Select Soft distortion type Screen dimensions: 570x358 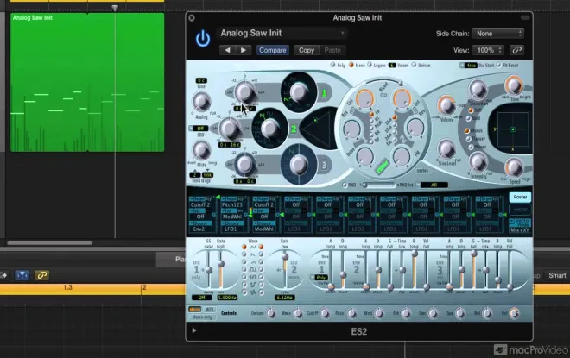point(471,110)
